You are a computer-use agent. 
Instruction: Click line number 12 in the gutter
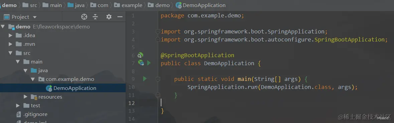point(131,103)
